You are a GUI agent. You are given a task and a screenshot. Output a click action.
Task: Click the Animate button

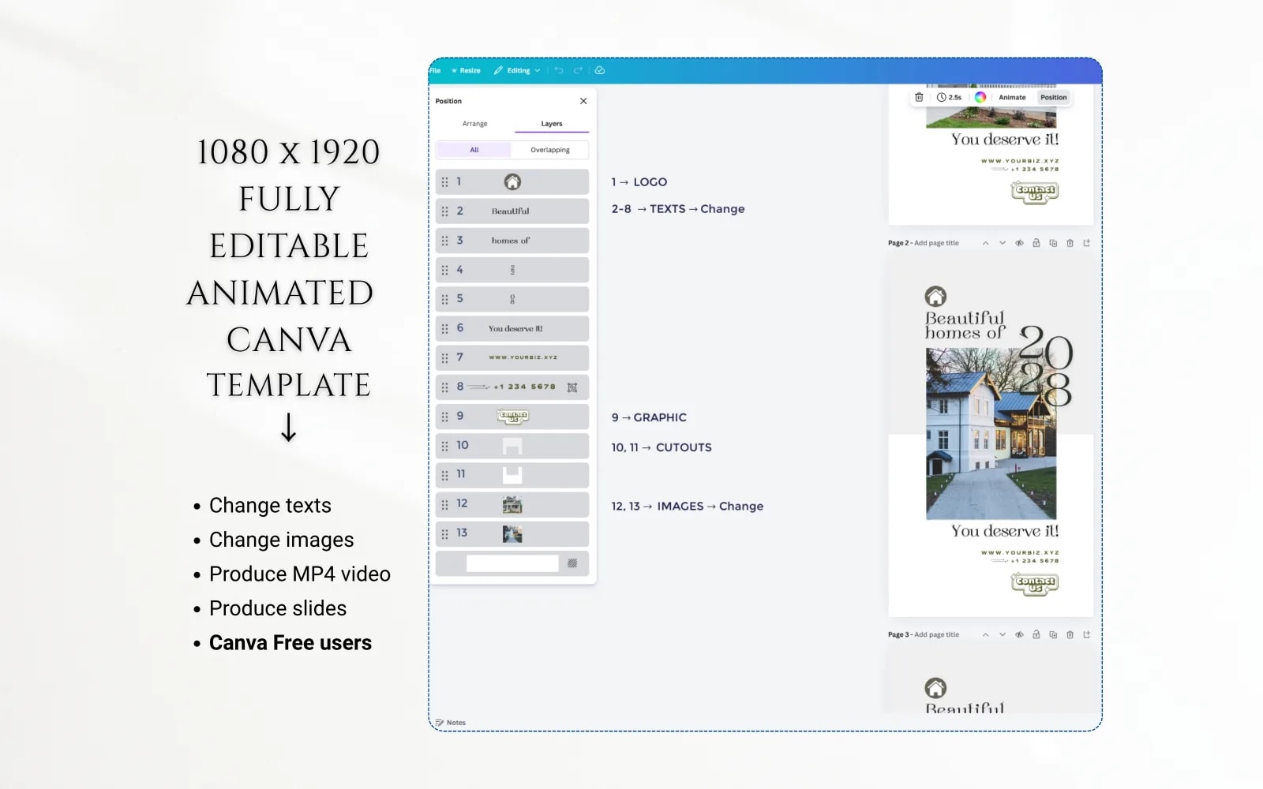pyautogui.click(x=1012, y=97)
